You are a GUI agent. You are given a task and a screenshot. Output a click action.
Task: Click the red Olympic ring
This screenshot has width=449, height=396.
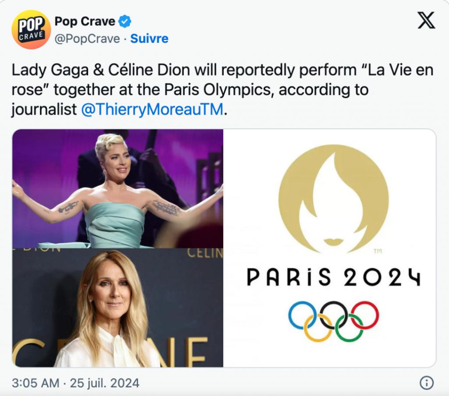[x=364, y=315]
